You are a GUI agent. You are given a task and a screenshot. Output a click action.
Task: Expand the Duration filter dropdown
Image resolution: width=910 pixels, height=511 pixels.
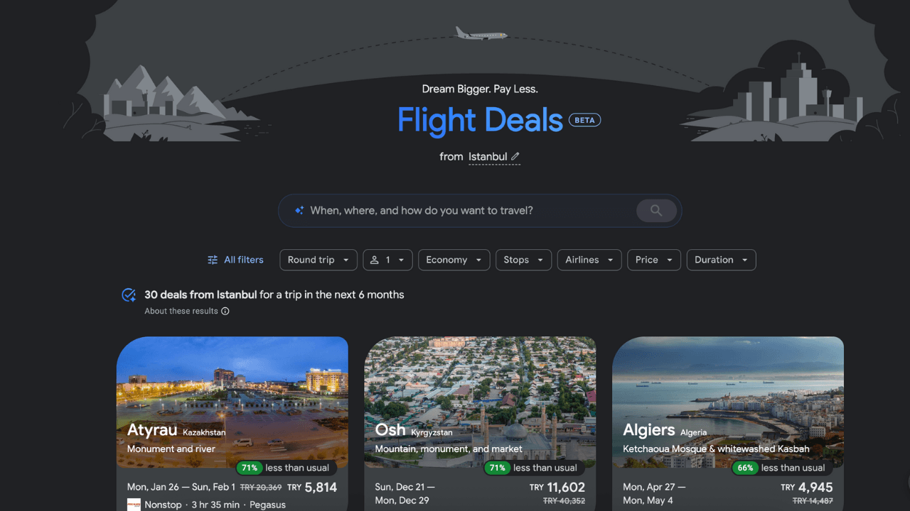(721, 260)
